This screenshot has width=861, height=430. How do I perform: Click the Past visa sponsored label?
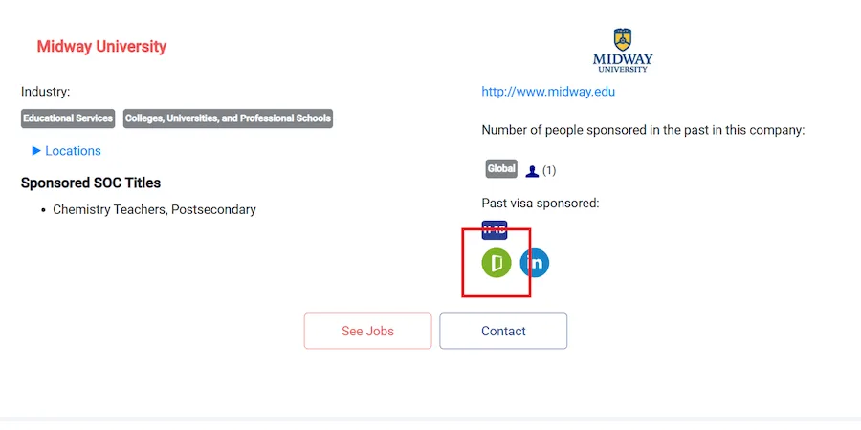tap(541, 204)
